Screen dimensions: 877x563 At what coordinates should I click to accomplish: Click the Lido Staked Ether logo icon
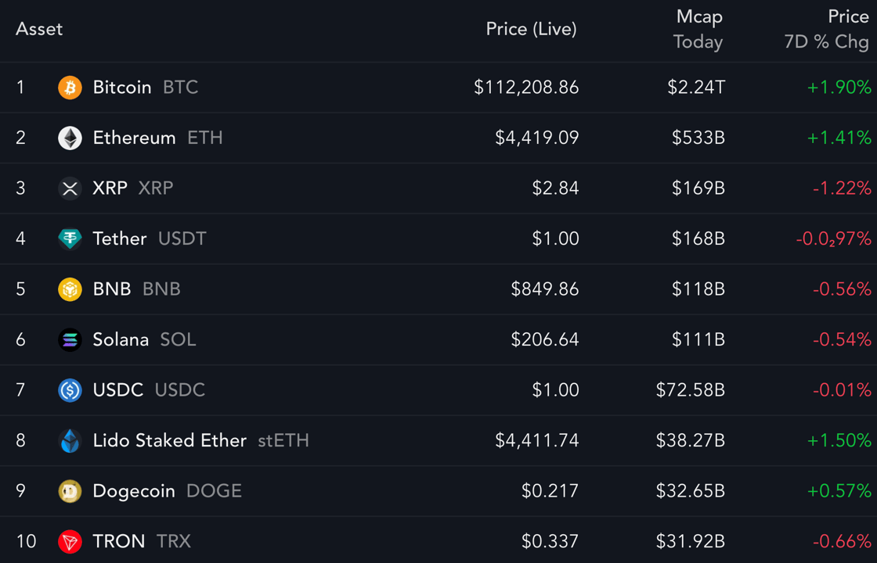(70, 441)
